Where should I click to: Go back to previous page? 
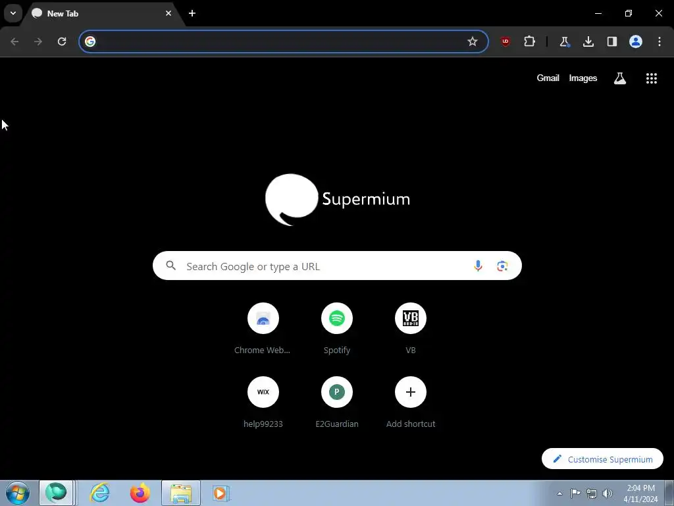pos(14,42)
